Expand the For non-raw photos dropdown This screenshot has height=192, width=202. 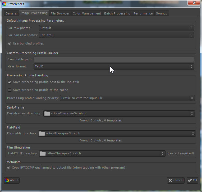[117, 35]
